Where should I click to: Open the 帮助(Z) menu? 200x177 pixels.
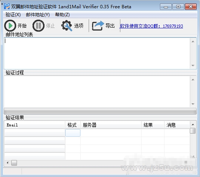coord(62,15)
